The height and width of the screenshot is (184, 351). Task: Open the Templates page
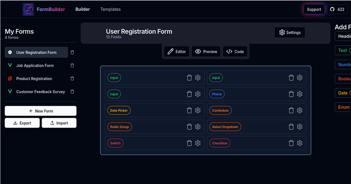110,9
